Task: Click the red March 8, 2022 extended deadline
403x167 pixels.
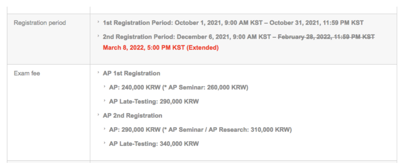Action: [x=160, y=48]
